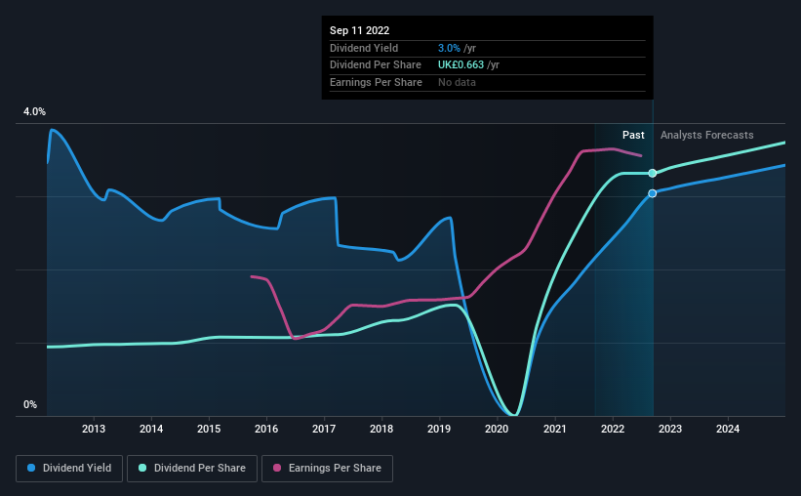801x496 pixels.
Task: Click the 2024 x-axis label
Action: pos(728,429)
